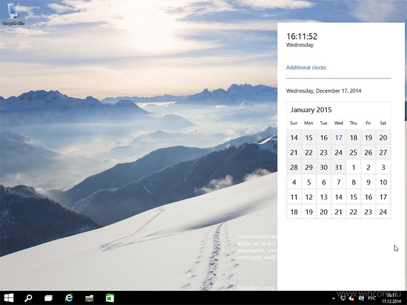This screenshot has height=305, width=407.
Task: Open the notifications icon in the tray
Action: pyautogui.click(x=361, y=298)
